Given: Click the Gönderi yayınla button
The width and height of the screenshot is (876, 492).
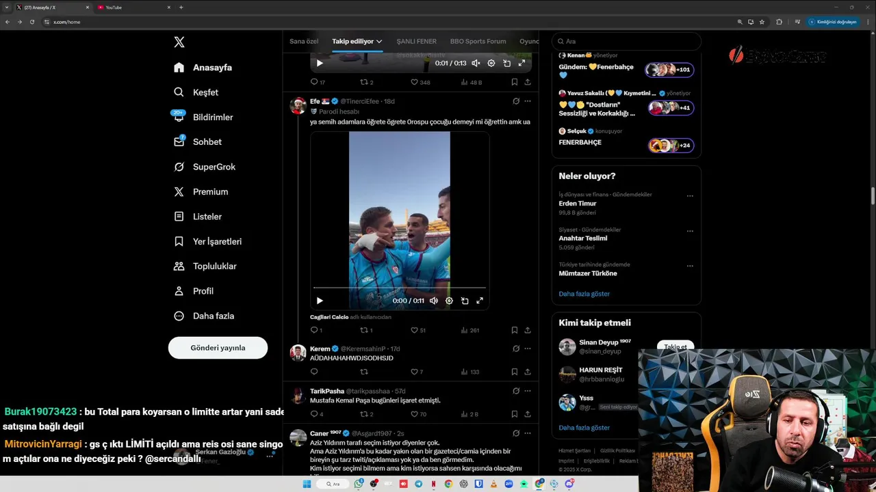Looking at the screenshot, I should [x=218, y=348].
